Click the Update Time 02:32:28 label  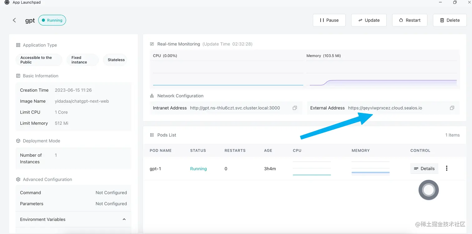tap(228, 44)
